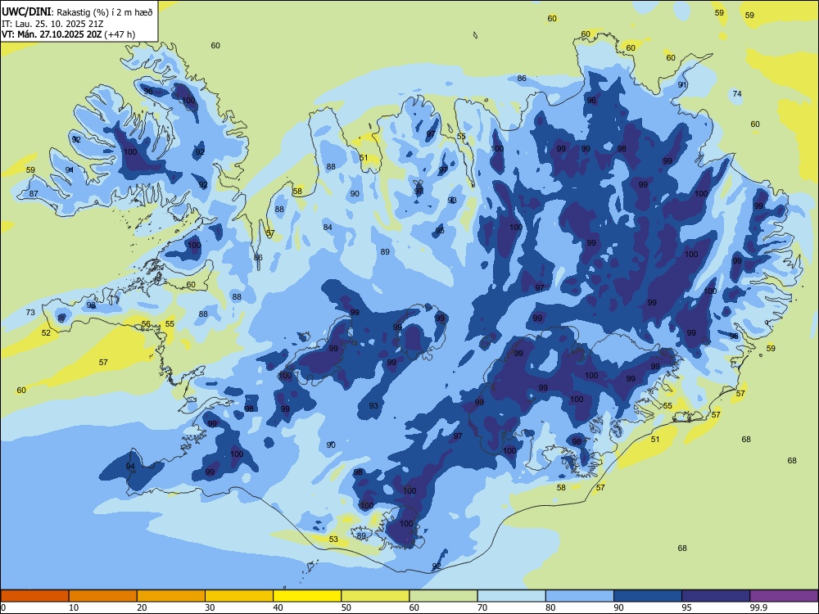Select the 20–30 amber legend color block
Viewport: 819px width, 614px height.
[x=171, y=596]
